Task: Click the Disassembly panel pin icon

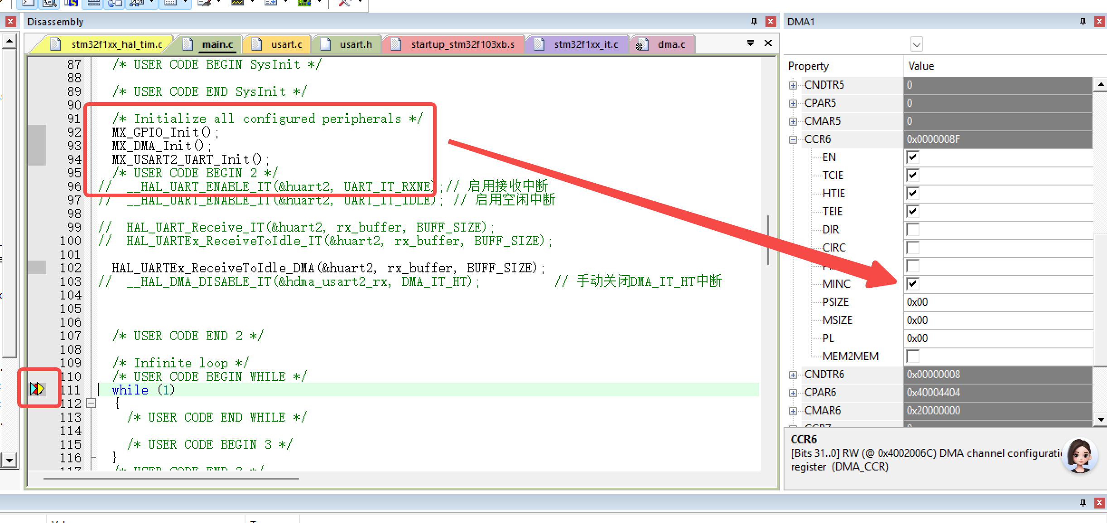Action: pos(754,21)
